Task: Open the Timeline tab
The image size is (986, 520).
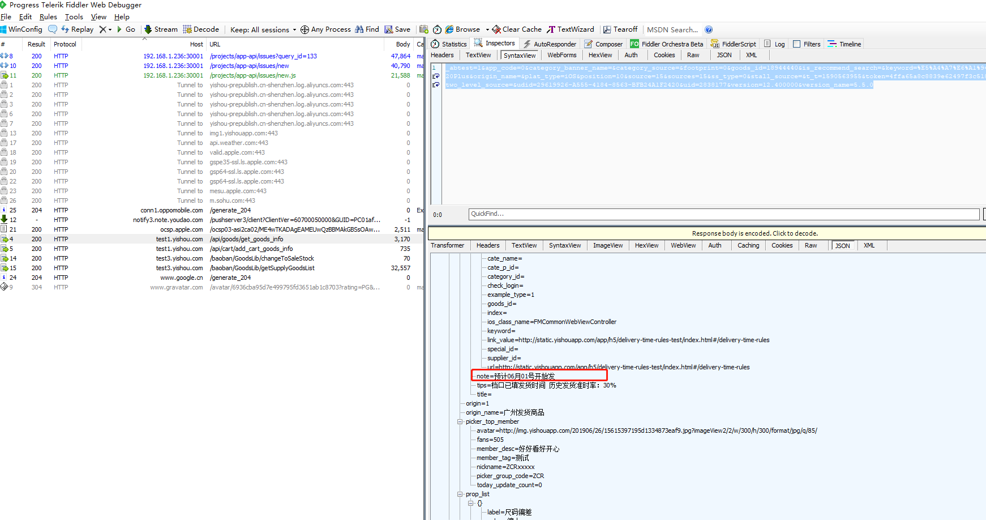Action: (x=844, y=44)
